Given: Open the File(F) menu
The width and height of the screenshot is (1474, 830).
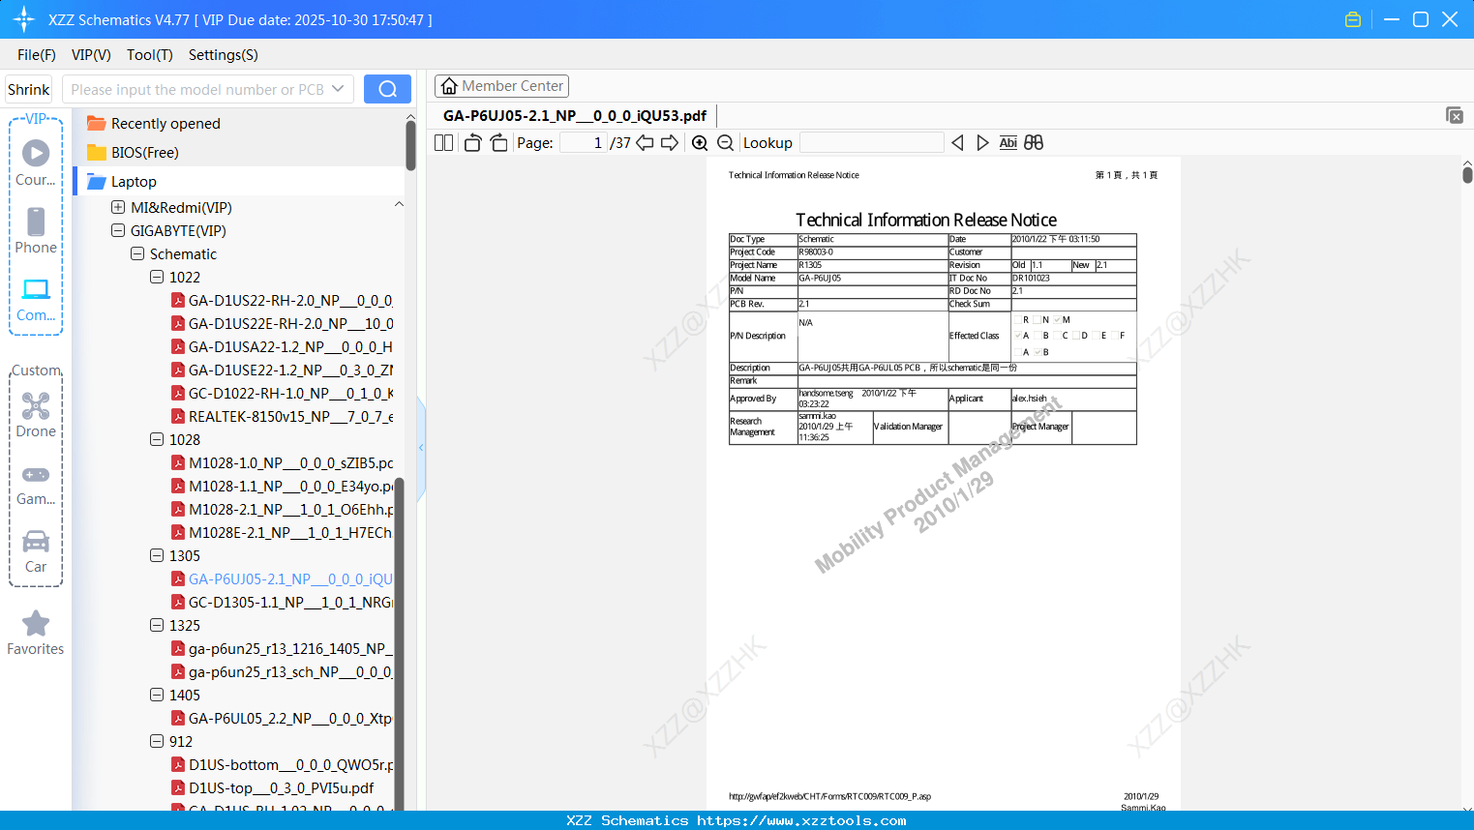Looking at the screenshot, I should (37, 54).
